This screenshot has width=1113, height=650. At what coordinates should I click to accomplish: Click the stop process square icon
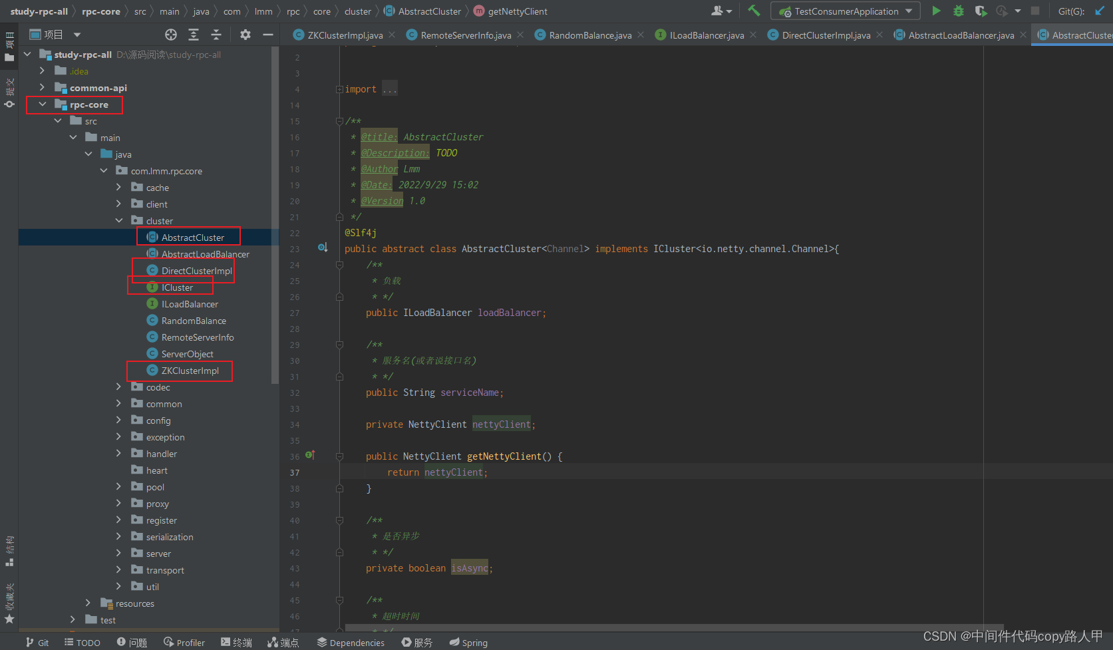[1035, 11]
